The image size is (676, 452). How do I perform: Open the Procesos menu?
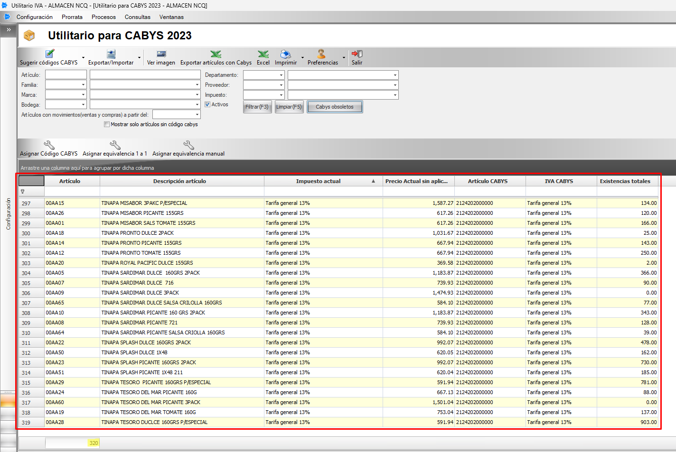[x=103, y=17]
